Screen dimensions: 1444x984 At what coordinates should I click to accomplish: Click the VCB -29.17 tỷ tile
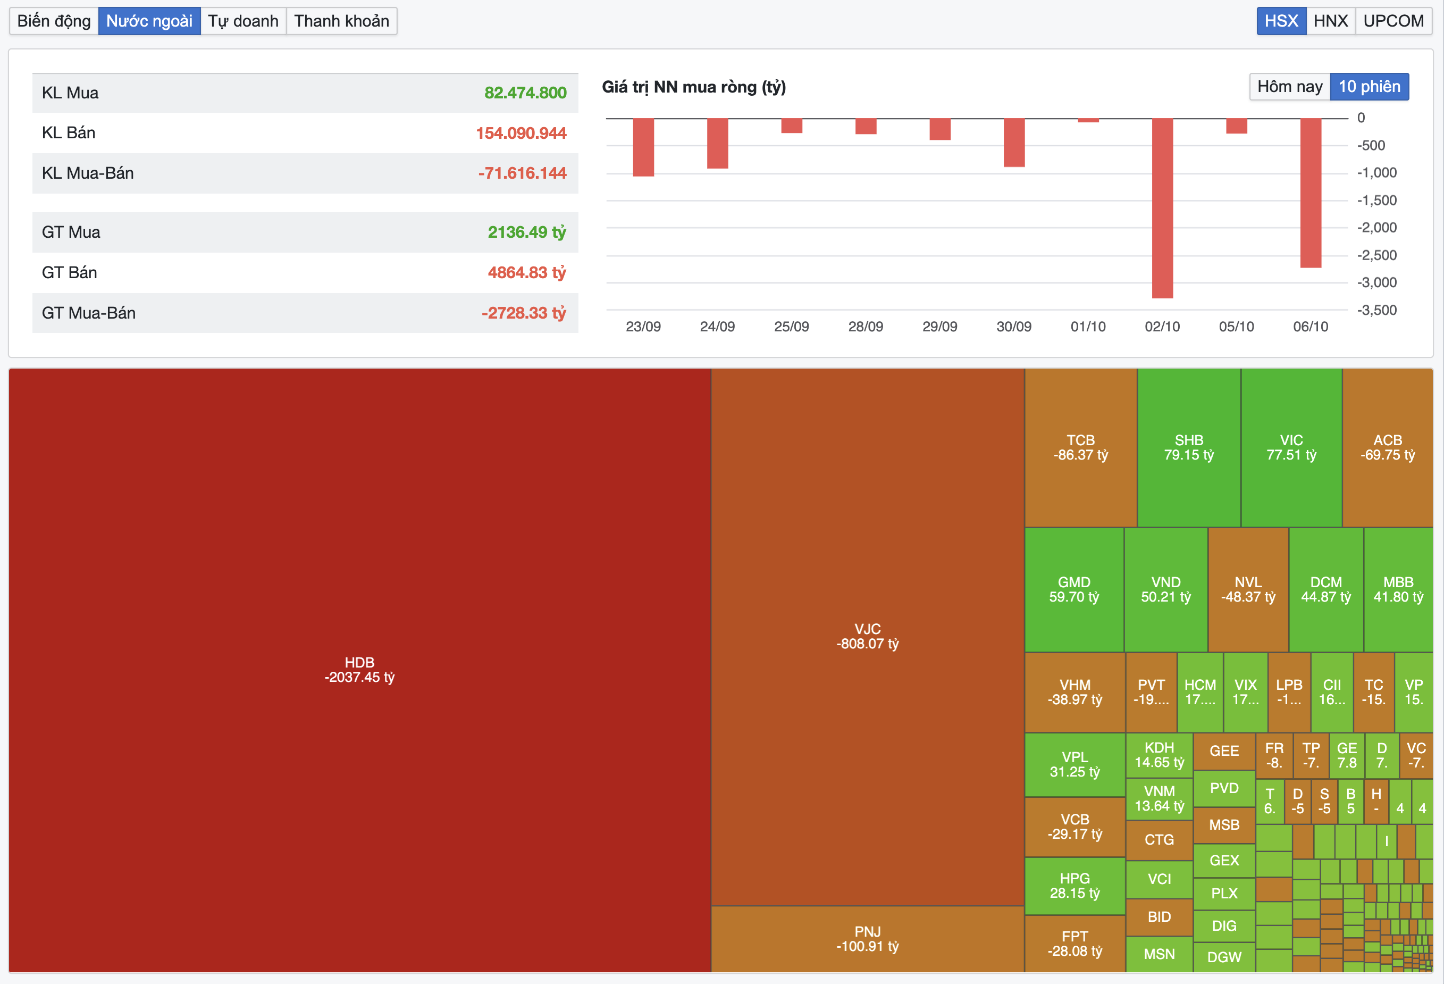click(x=1075, y=827)
